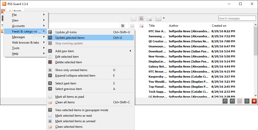Click the second refresh icon in status bar
258x130 pixels.
(232, 101)
